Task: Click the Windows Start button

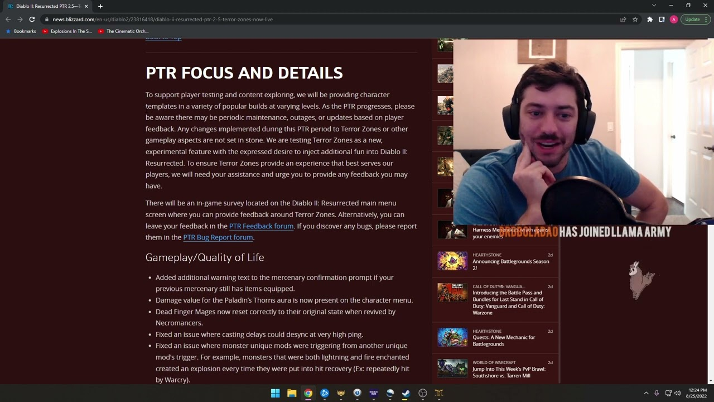Action: tap(275, 393)
